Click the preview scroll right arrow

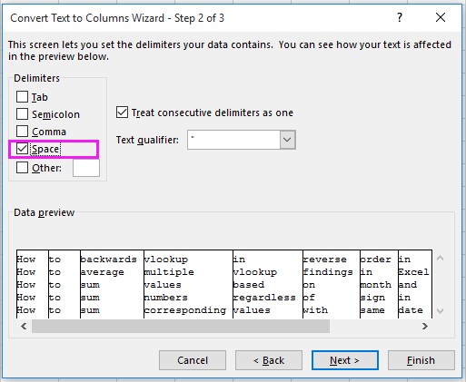coord(425,326)
